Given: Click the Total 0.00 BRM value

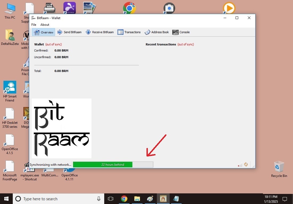Looking at the screenshot, I should coord(61,71).
